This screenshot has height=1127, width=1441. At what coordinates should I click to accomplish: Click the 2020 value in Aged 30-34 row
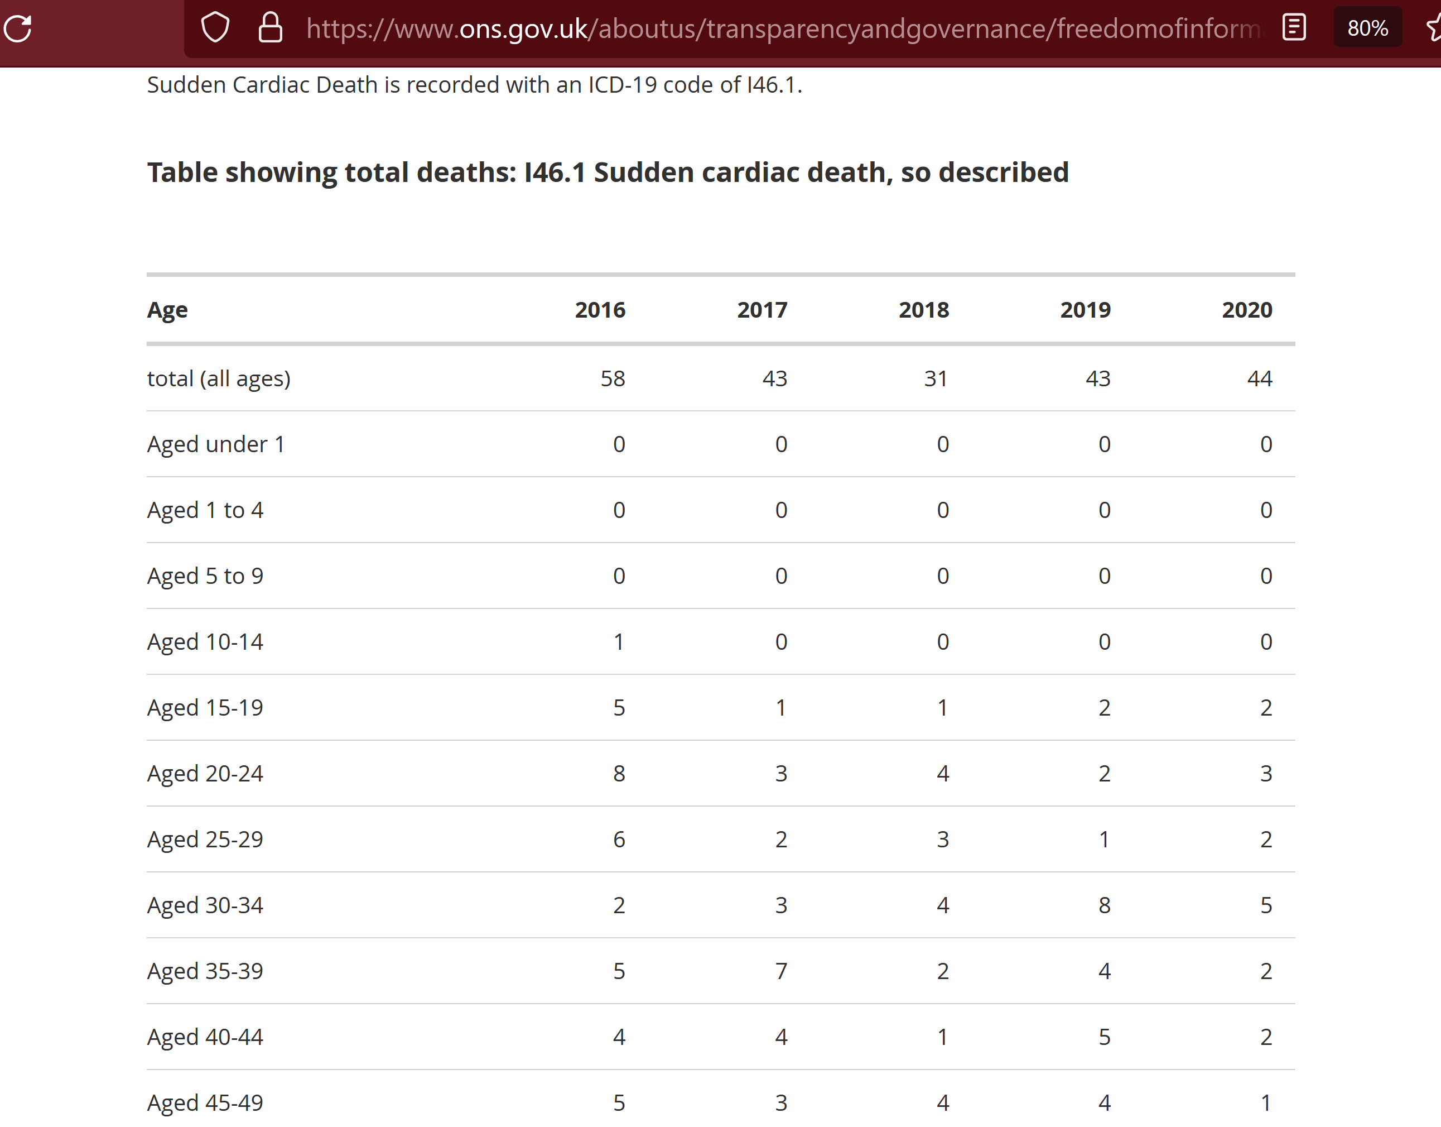click(x=1266, y=905)
